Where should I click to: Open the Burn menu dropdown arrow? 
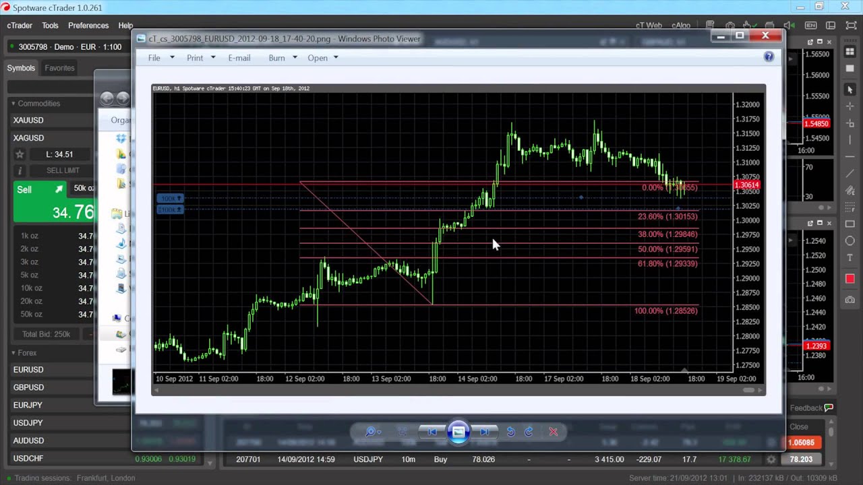295,58
